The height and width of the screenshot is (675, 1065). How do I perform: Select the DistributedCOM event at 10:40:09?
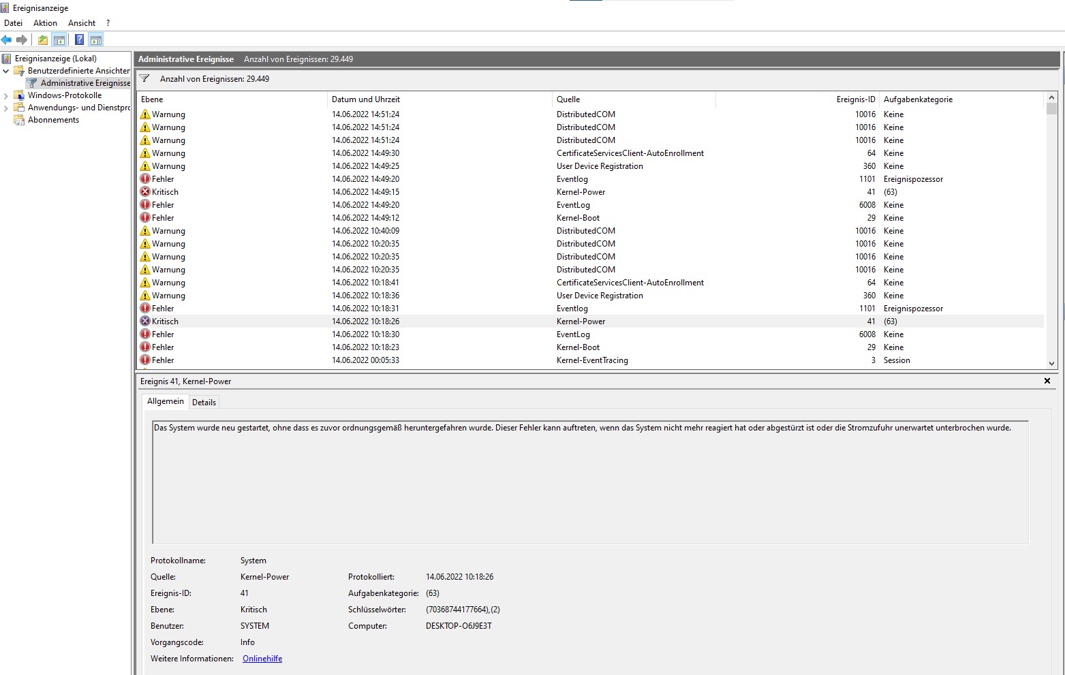point(591,231)
